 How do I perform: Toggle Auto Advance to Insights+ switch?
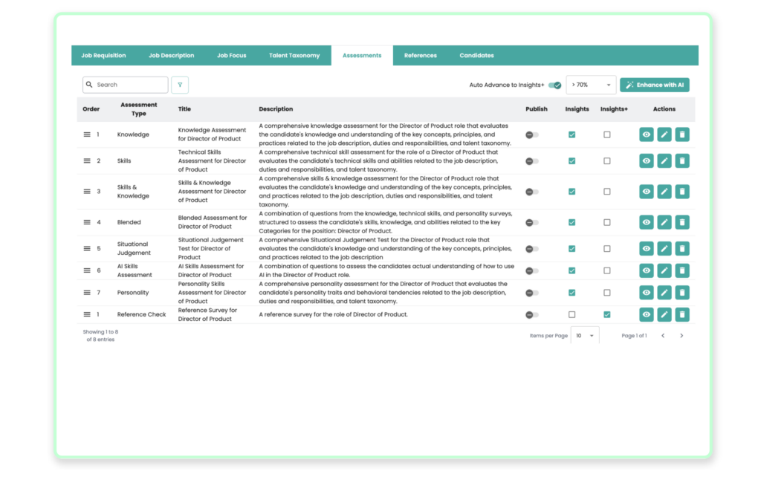click(x=555, y=85)
